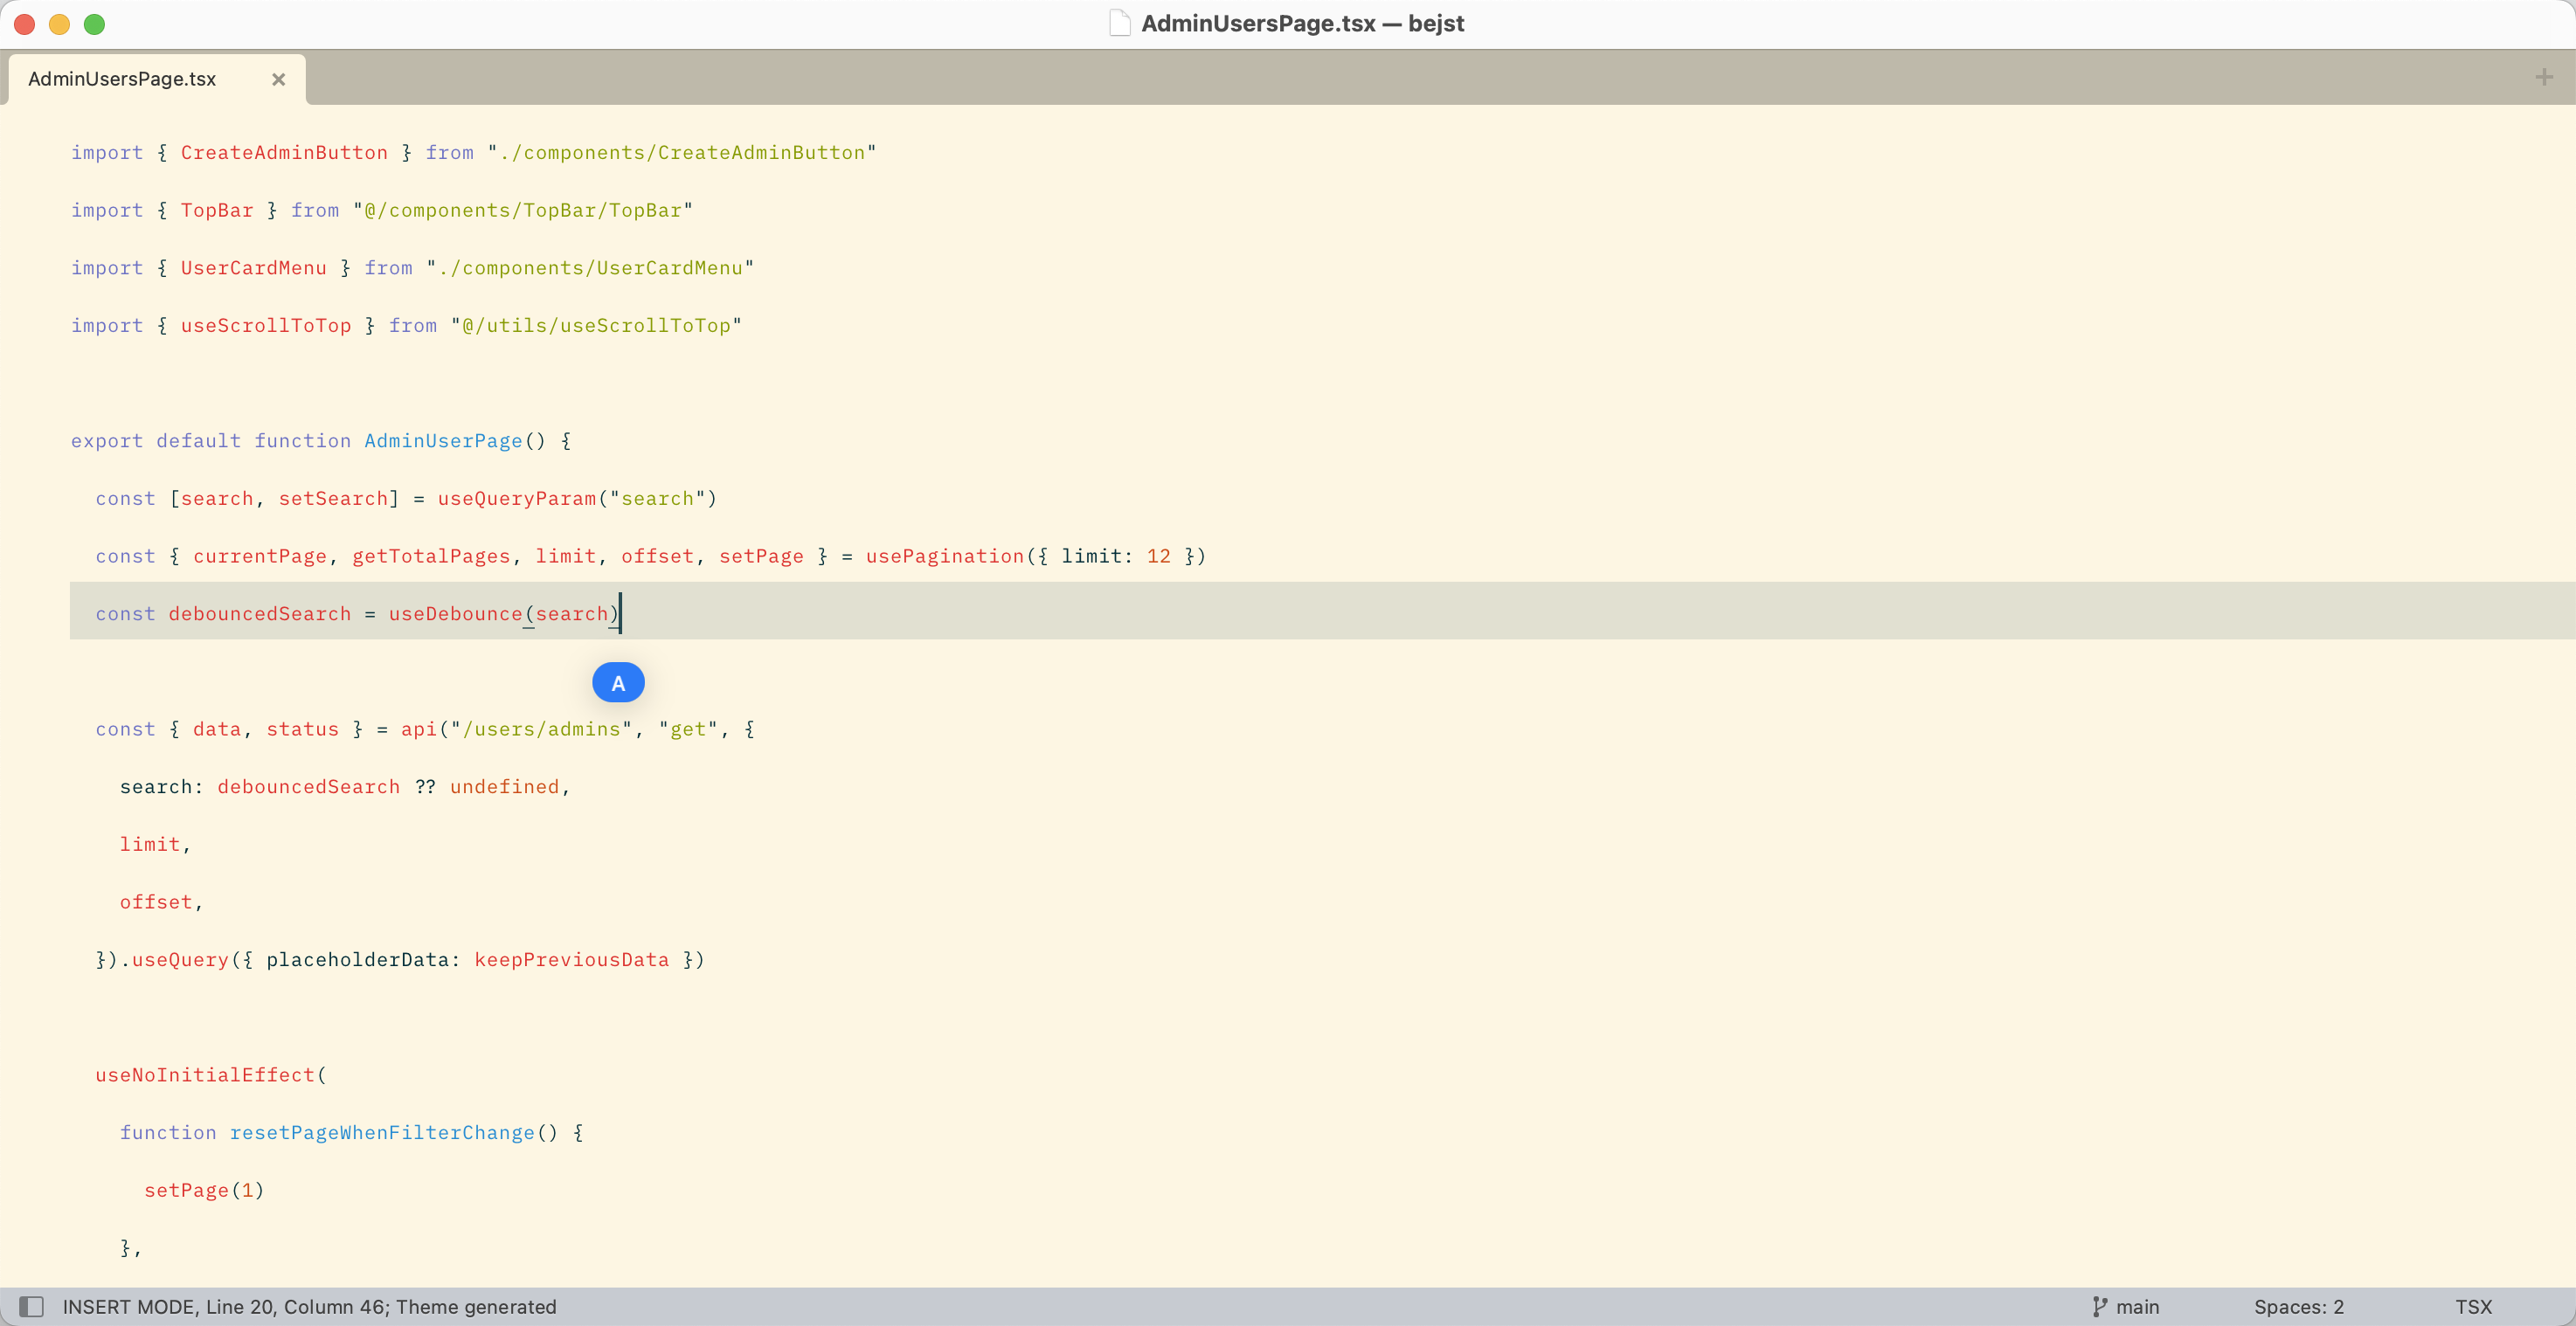The image size is (2576, 1326).
Task: Click the setSearch identifier
Action: (x=333, y=498)
